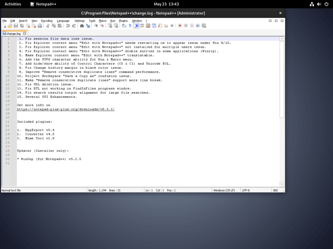333x249 pixels.
Task: Open the Encoding menu
Action: [46, 20]
